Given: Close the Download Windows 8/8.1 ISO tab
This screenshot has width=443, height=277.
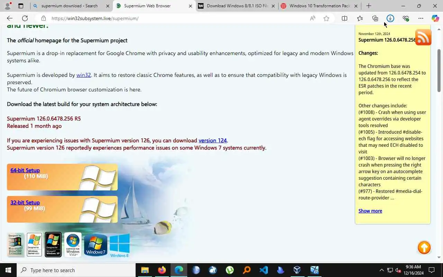Looking at the screenshot, I should pyautogui.click(x=273, y=6).
